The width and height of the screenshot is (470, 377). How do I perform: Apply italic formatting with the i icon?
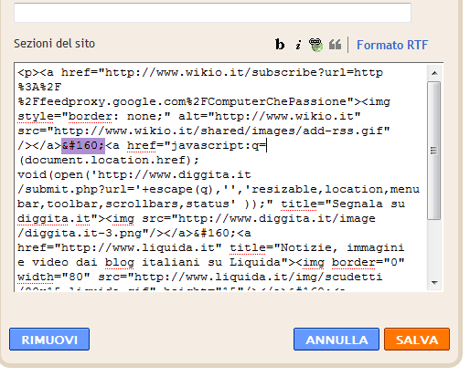click(x=298, y=45)
